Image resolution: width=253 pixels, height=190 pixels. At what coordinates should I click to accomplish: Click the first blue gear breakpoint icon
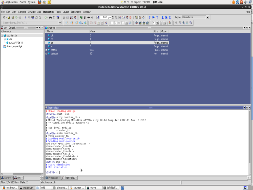point(137,23)
